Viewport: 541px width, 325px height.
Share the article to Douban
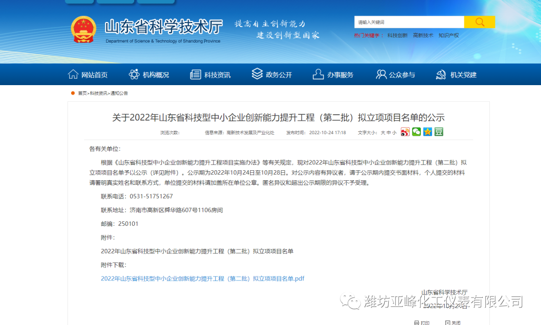[439, 132]
